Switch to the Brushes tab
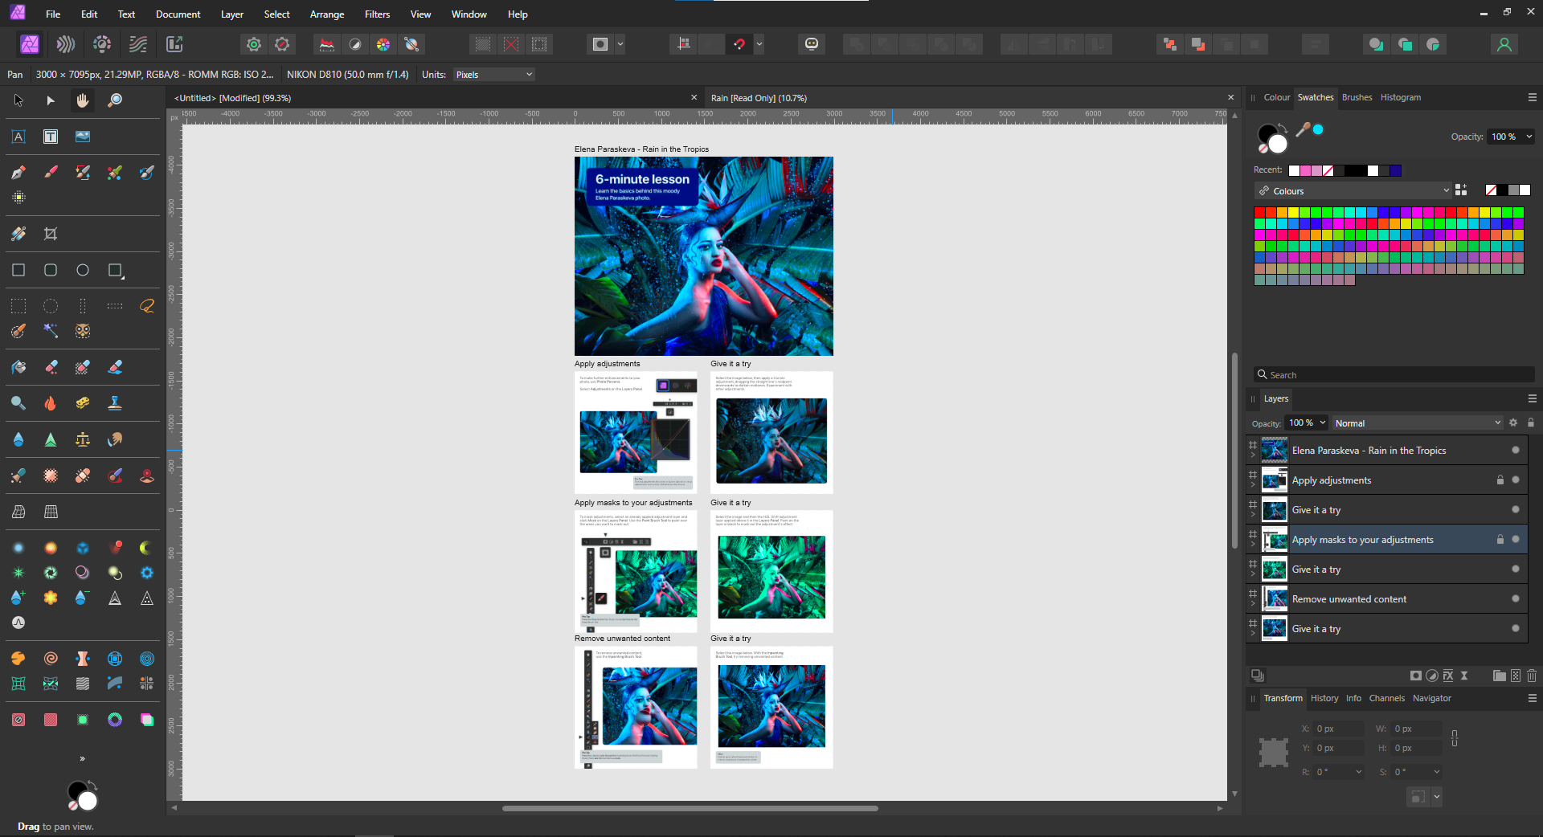The width and height of the screenshot is (1543, 837). click(x=1357, y=97)
